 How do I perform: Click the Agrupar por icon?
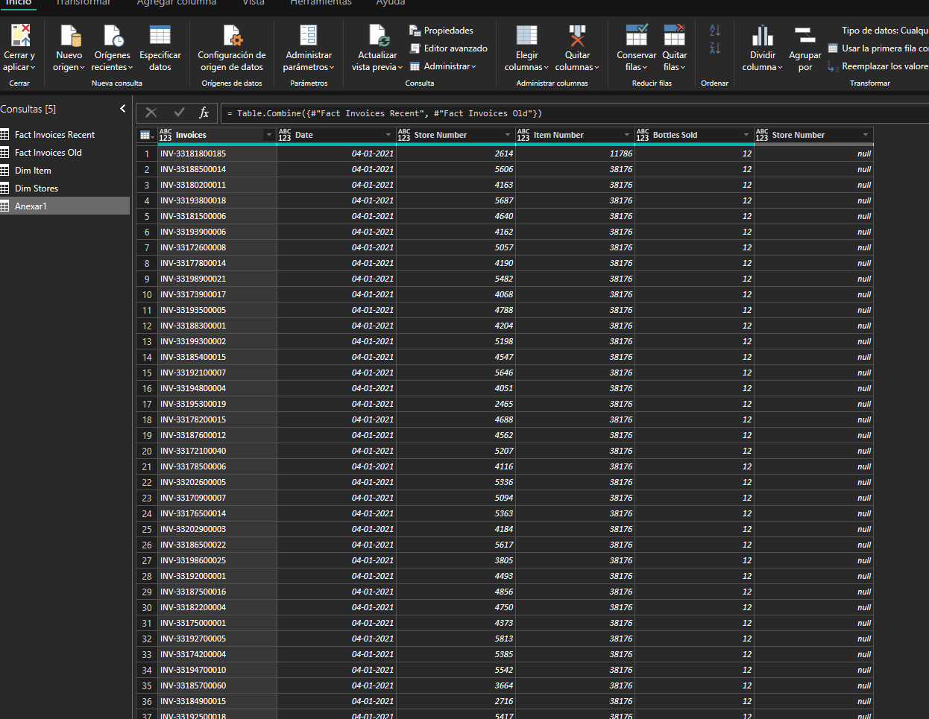804,35
